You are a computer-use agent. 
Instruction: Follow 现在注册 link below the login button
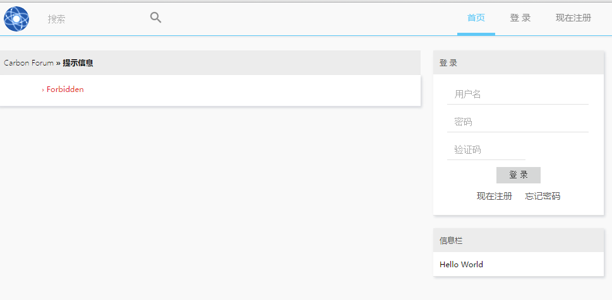coord(494,196)
